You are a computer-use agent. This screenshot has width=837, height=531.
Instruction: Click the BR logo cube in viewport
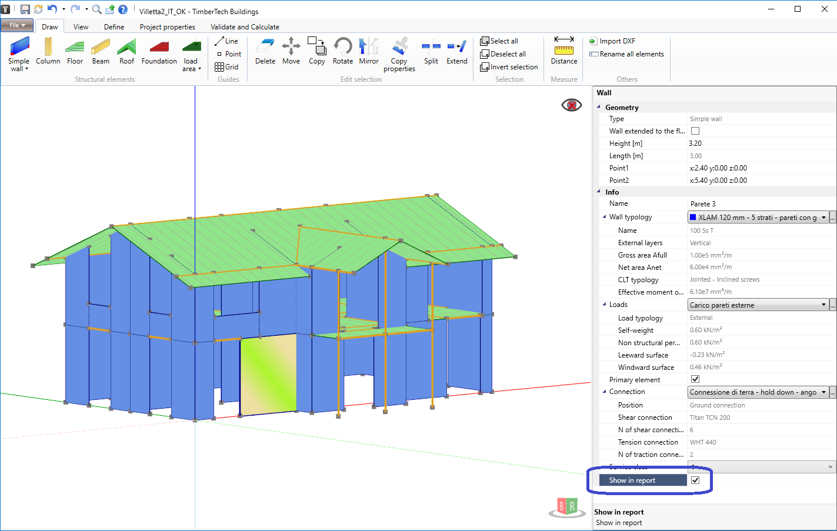coord(567,507)
